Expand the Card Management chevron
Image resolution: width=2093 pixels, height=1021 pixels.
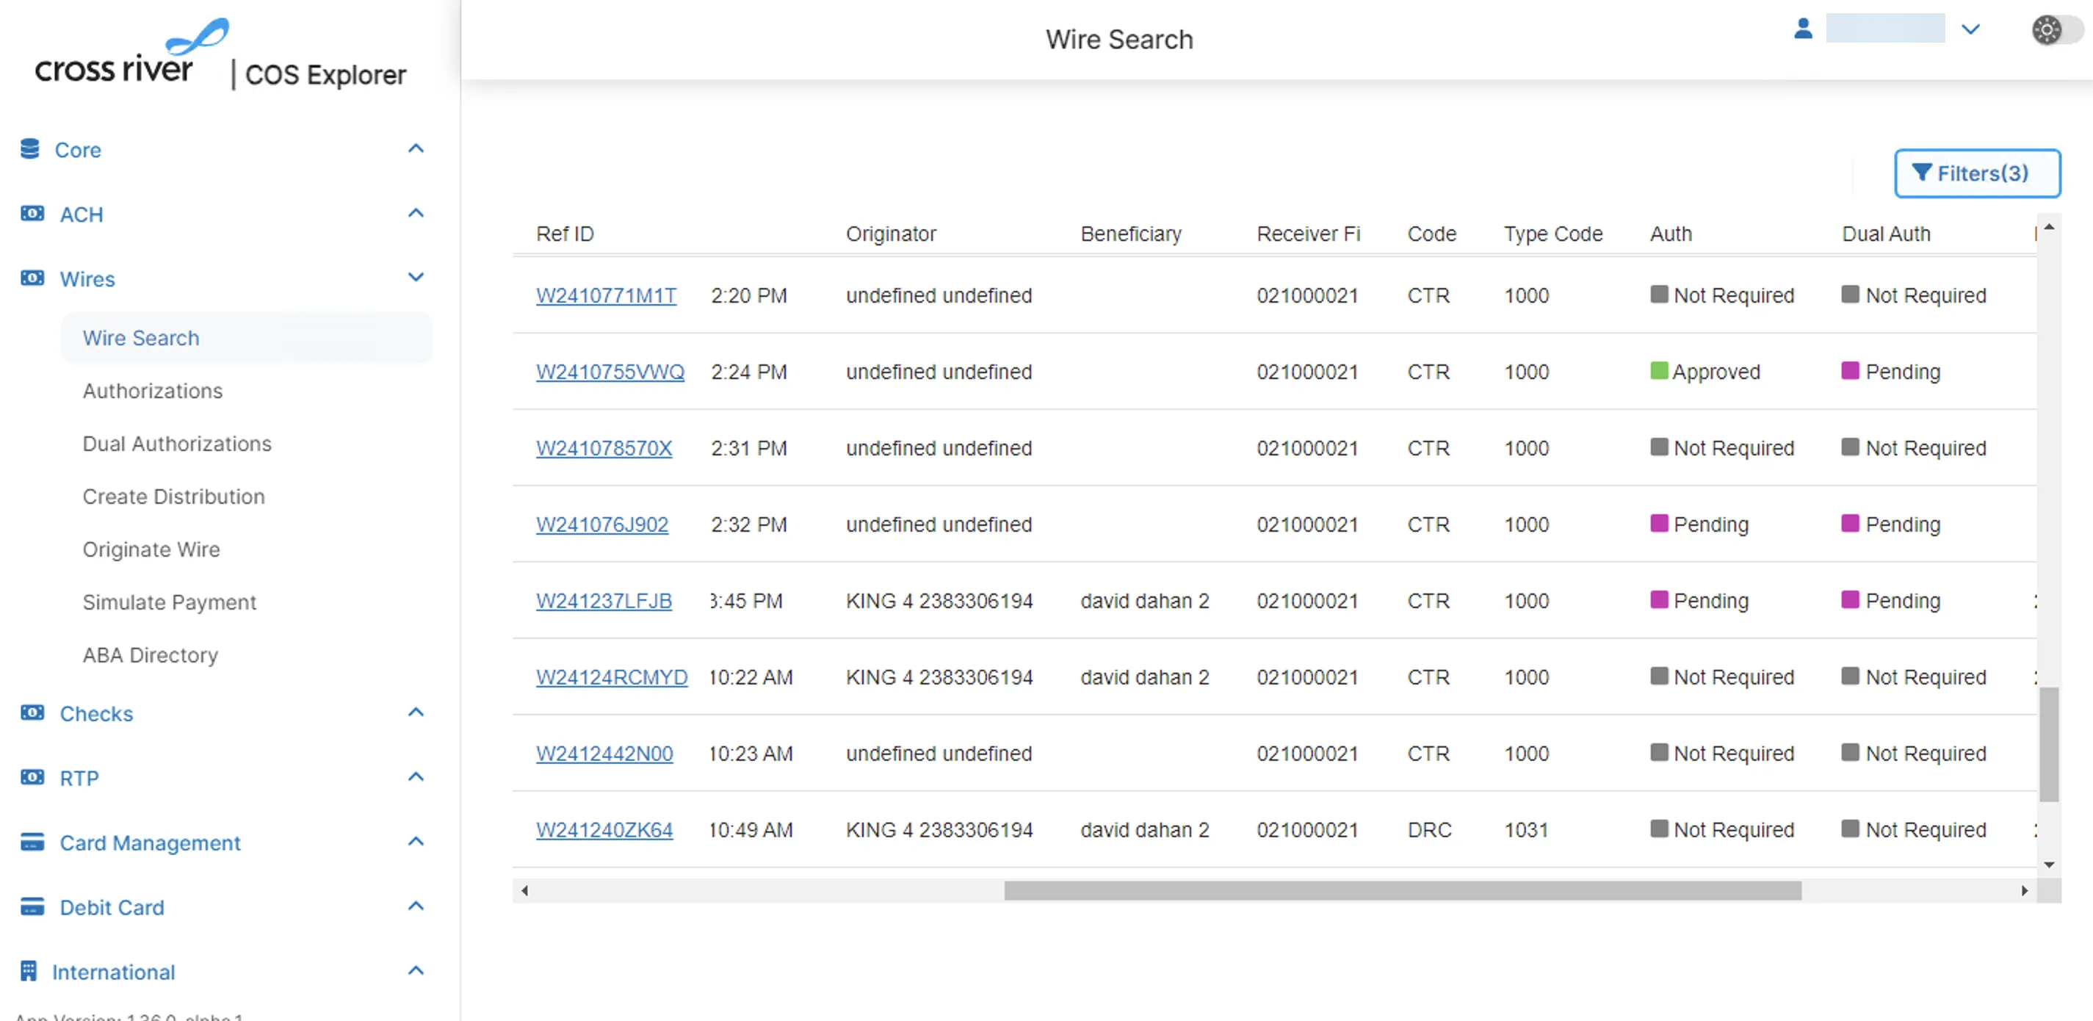[x=416, y=841]
